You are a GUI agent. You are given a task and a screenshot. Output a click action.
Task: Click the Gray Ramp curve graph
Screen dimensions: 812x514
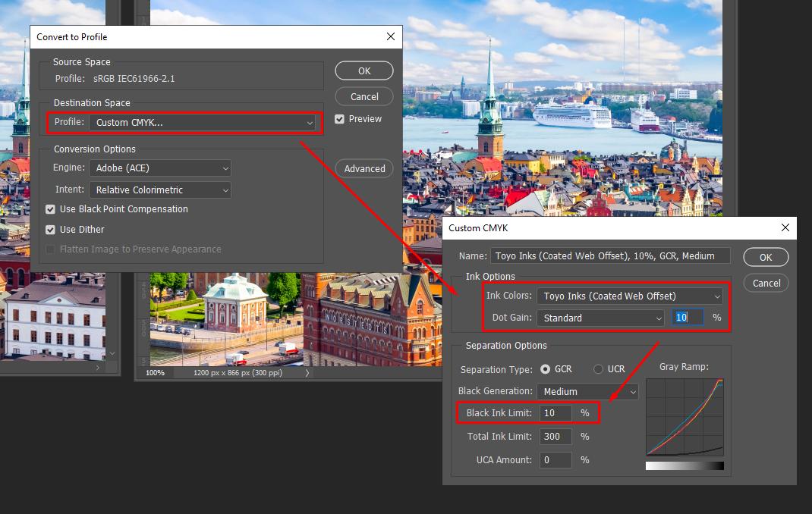(685, 417)
